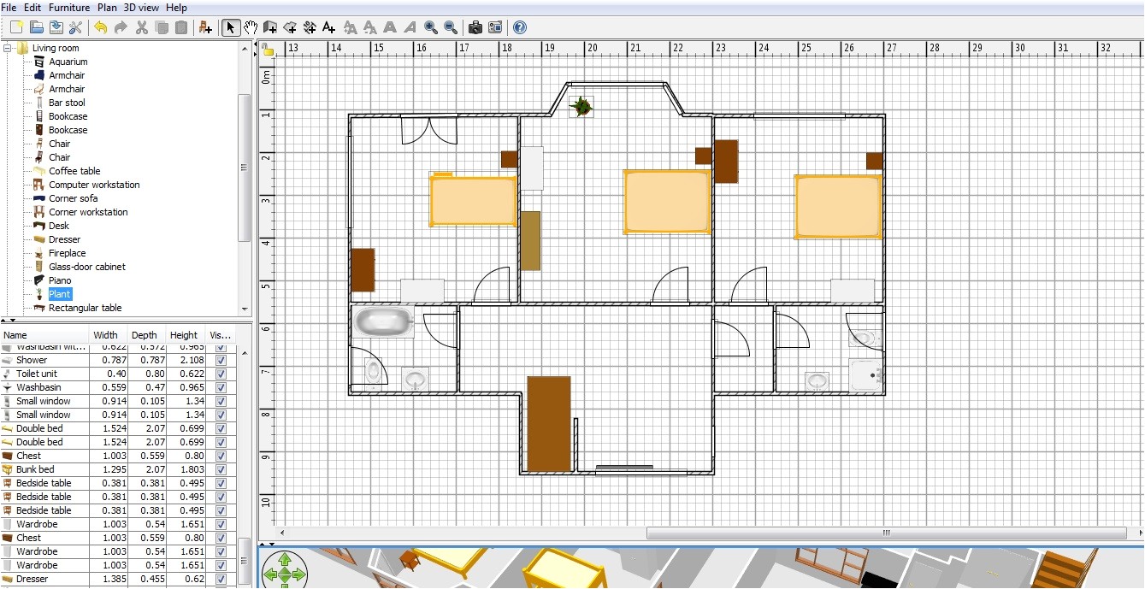1145x589 pixels.
Task: Open the Create photo camera tool
Action: 475,27
